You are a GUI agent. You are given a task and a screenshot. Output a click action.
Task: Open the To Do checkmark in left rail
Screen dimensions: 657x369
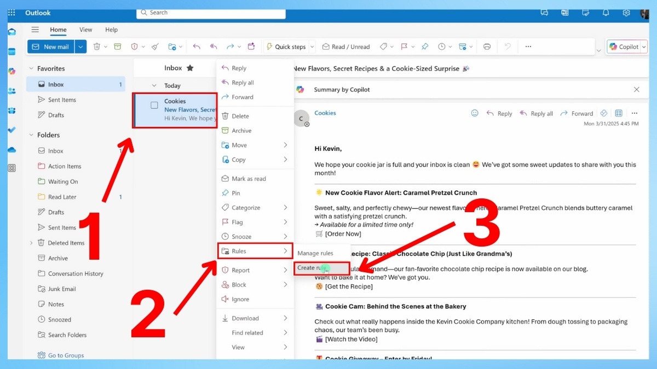pos(11,130)
